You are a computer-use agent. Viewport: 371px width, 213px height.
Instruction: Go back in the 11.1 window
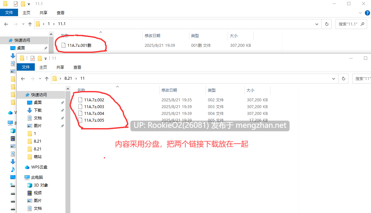pyautogui.click(x=6, y=24)
